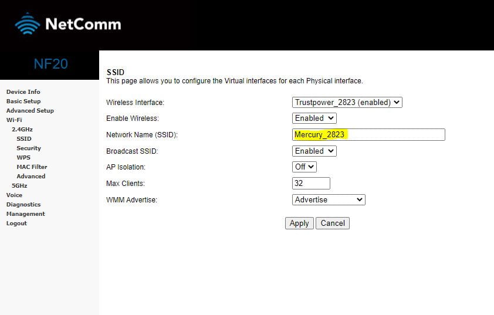Open the Broadcast SSID dropdown
Image resolution: width=494 pixels, height=315 pixels.
coord(314,151)
